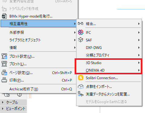Click the Ctrl+Q shortcut text
The image size is (145, 113).
click(66, 89)
